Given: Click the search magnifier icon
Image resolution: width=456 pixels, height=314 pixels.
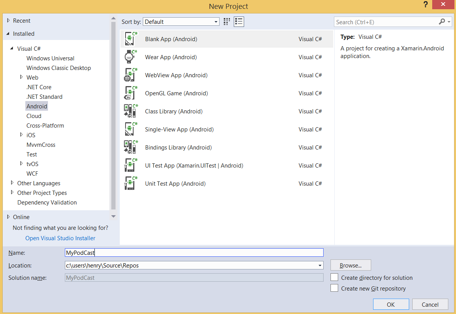Looking at the screenshot, I should pos(442,22).
